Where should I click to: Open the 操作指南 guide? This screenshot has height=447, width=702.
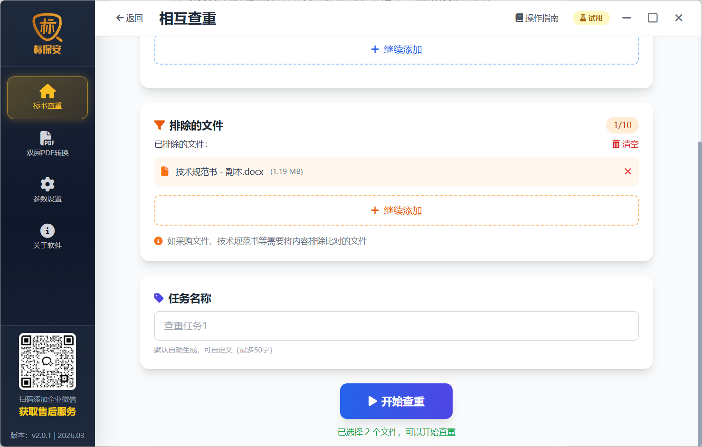537,18
